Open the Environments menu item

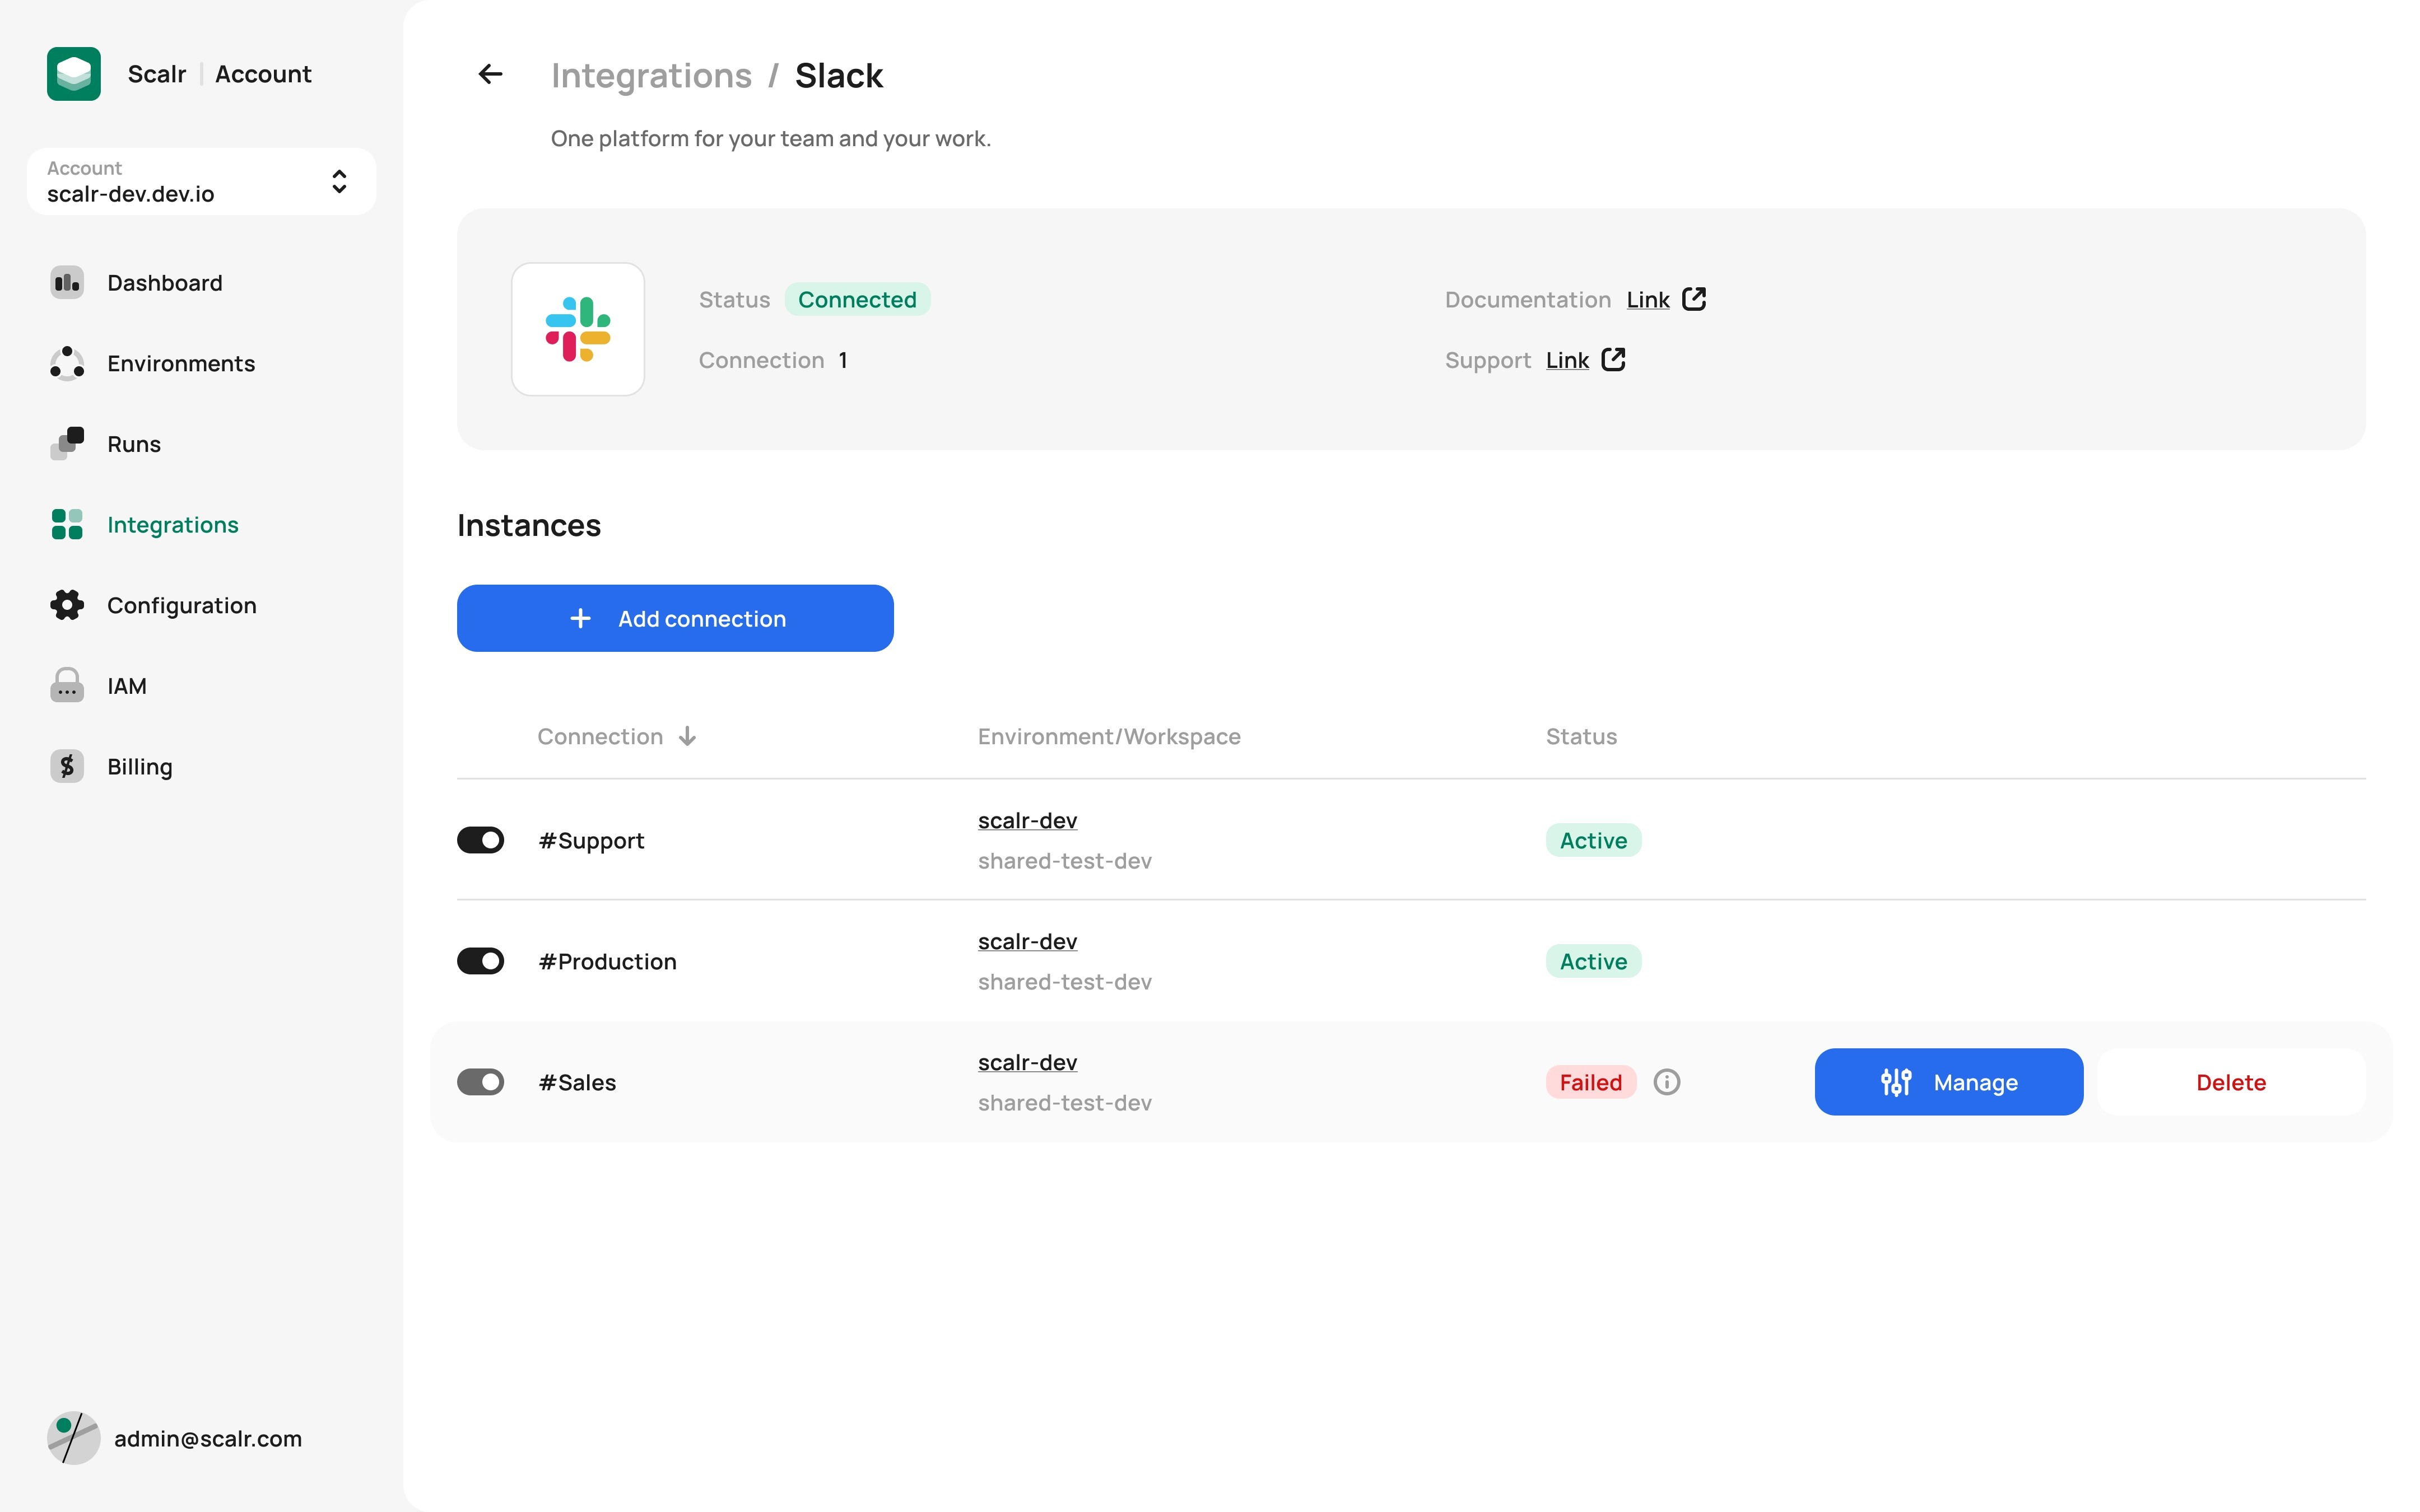pos(181,364)
